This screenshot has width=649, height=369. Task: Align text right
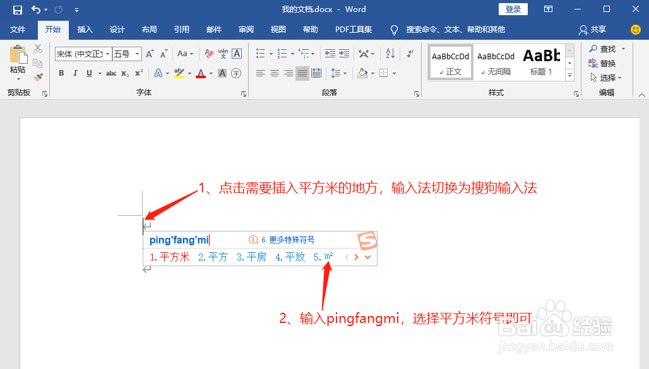click(x=289, y=73)
